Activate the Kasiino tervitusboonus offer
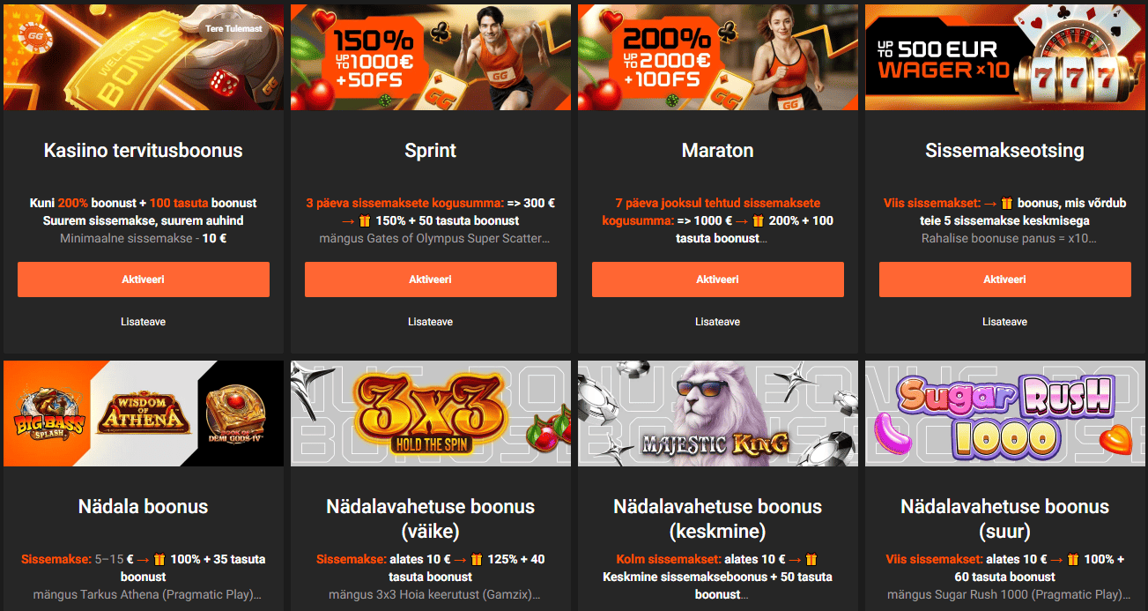Image resolution: width=1148 pixels, height=611 pixels. [x=144, y=279]
